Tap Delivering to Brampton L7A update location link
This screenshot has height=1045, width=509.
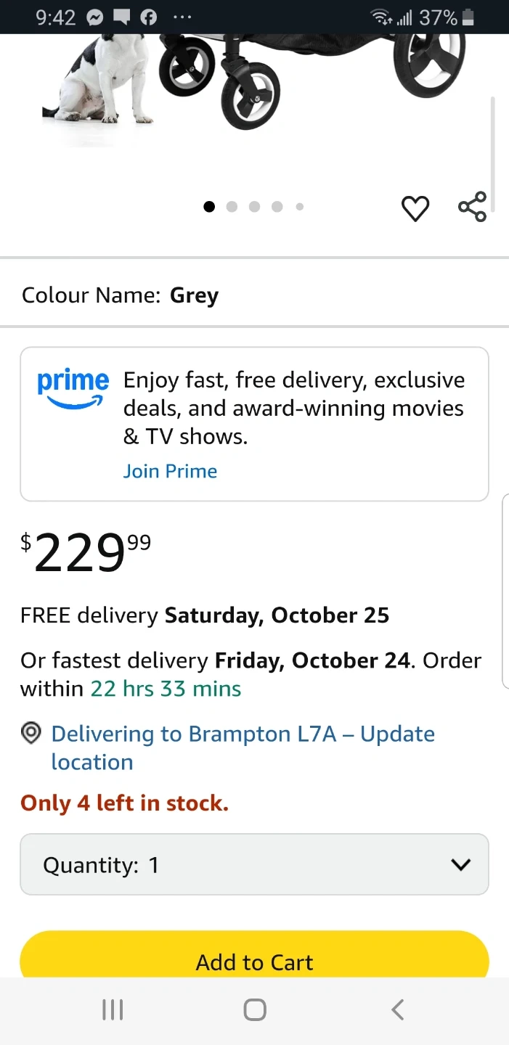point(243,747)
